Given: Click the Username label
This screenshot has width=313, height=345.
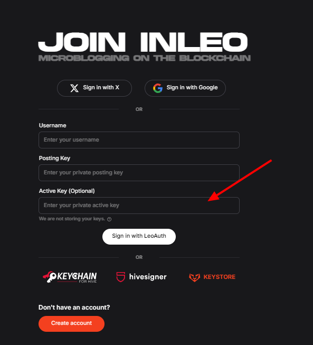Looking at the screenshot, I should click(53, 125).
